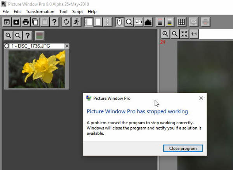Select the magnifier tool in main toolbar
Viewport: 233px width, 170px height.
(129, 22)
